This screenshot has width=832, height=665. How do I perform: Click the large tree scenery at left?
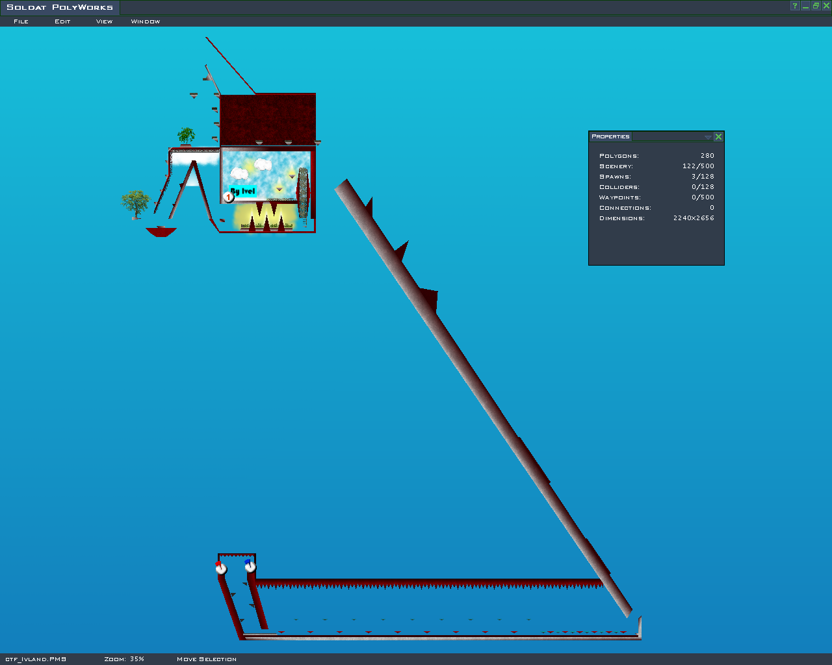135,204
